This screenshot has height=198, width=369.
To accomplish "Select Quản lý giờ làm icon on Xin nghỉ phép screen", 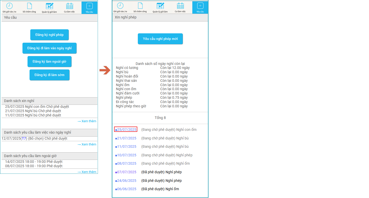I will (160, 6).
